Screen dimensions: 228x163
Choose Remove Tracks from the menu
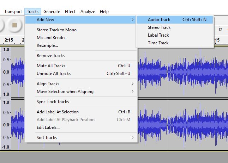coord(50,56)
